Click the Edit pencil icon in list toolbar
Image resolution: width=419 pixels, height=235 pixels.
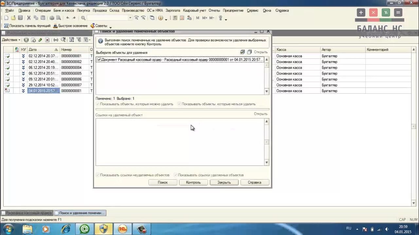40,40
